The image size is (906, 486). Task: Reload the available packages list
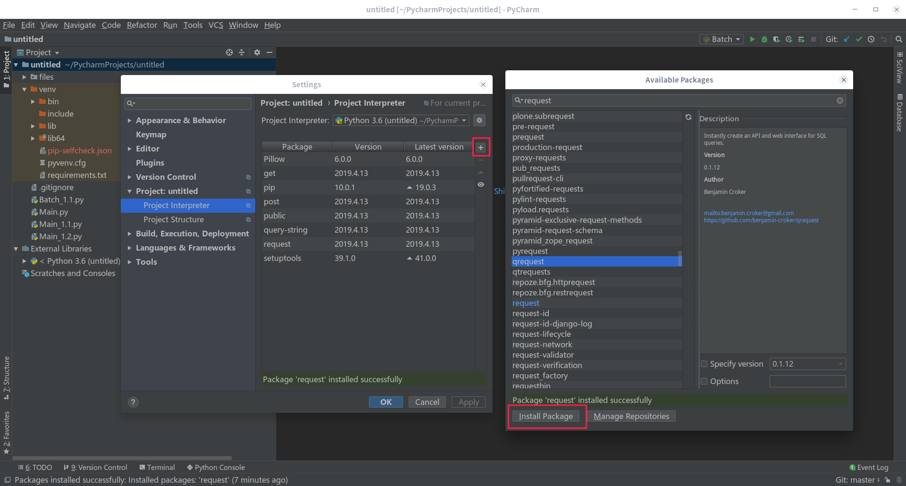click(688, 117)
